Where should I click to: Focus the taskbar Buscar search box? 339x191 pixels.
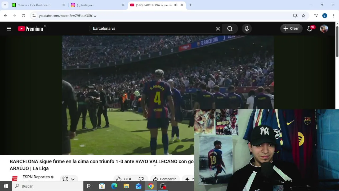click(x=48, y=186)
